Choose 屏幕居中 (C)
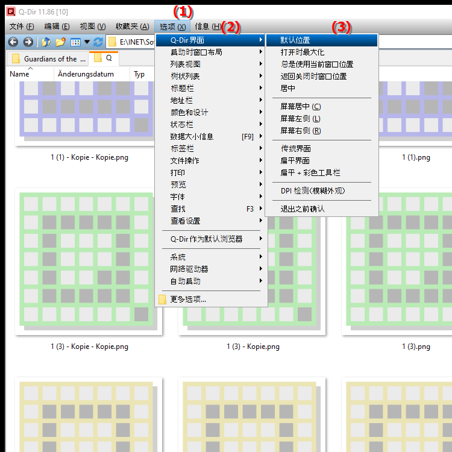452x452 pixels. 322,107
